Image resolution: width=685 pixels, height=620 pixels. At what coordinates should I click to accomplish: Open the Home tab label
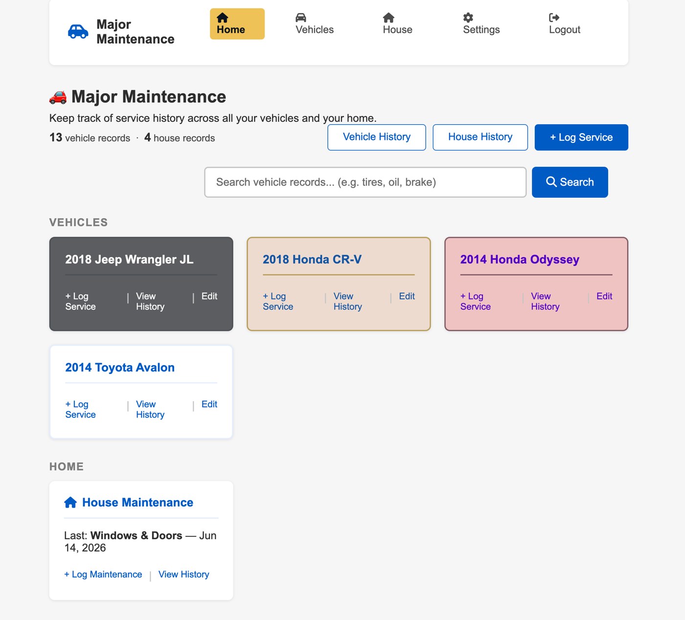point(231,29)
